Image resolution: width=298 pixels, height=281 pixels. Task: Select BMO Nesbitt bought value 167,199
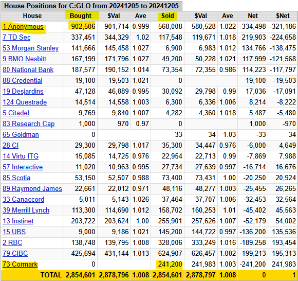tap(83, 59)
